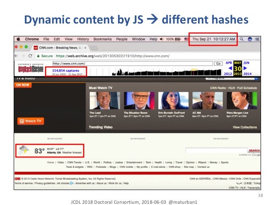Open The Lead show thumbnail
Image resolution: width=273 pixels, height=205 pixels.
105,101
